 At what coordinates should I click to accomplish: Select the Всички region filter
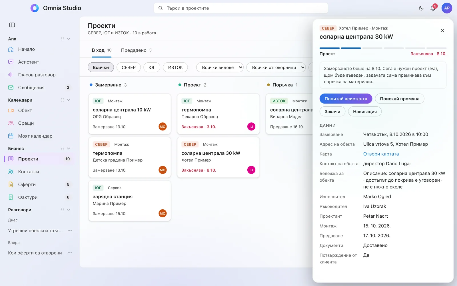pyautogui.click(x=101, y=67)
